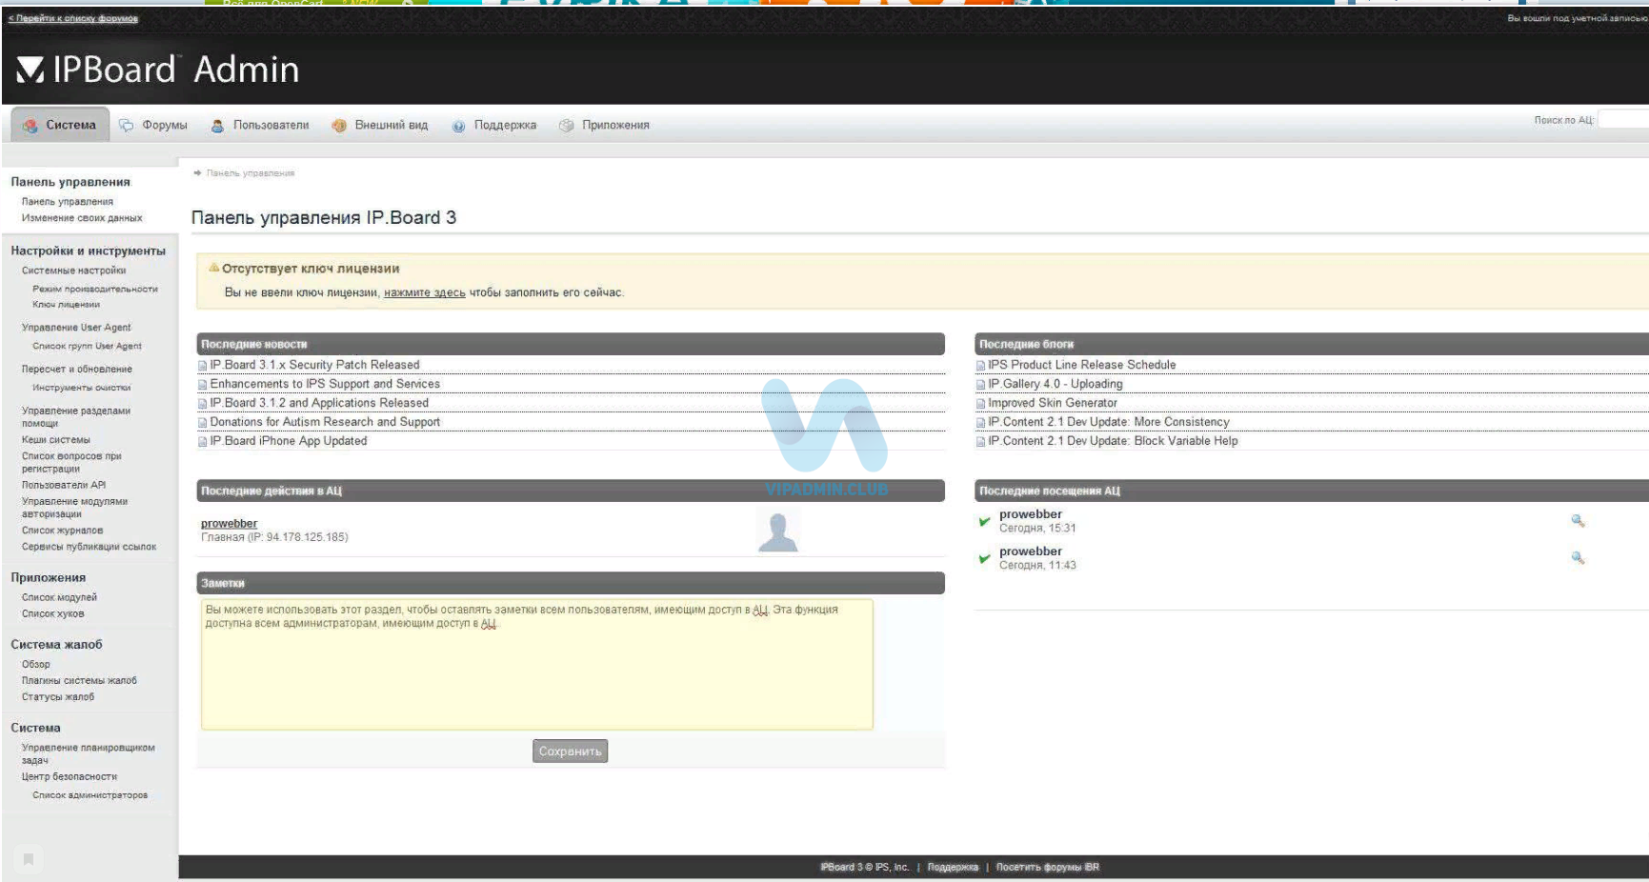Click magnifier icon for the 11:43 login
The image size is (1649, 882).
coord(1578,557)
